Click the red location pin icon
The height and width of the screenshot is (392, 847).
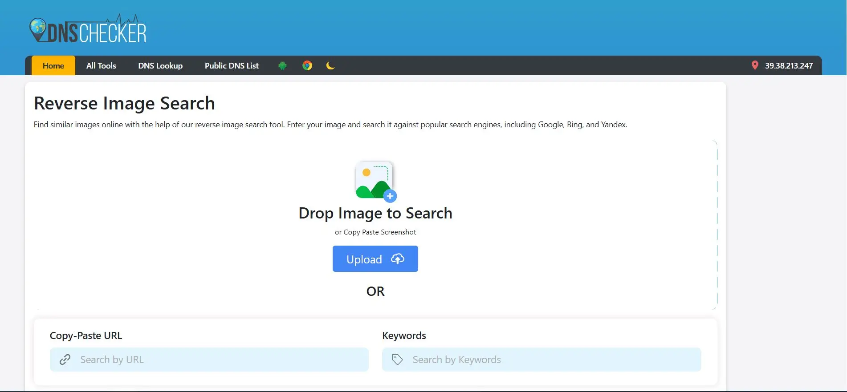click(755, 65)
